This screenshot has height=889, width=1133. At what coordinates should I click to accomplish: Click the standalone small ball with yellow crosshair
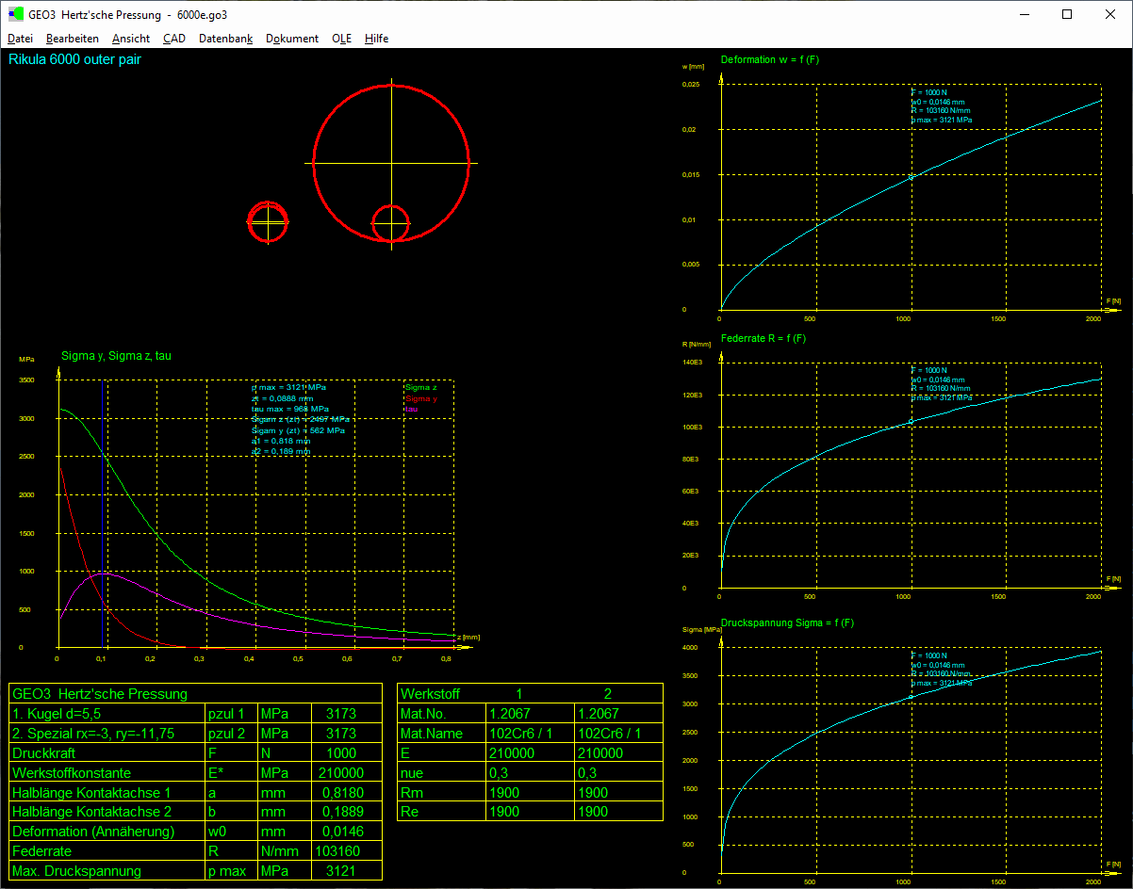pyautogui.click(x=268, y=222)
